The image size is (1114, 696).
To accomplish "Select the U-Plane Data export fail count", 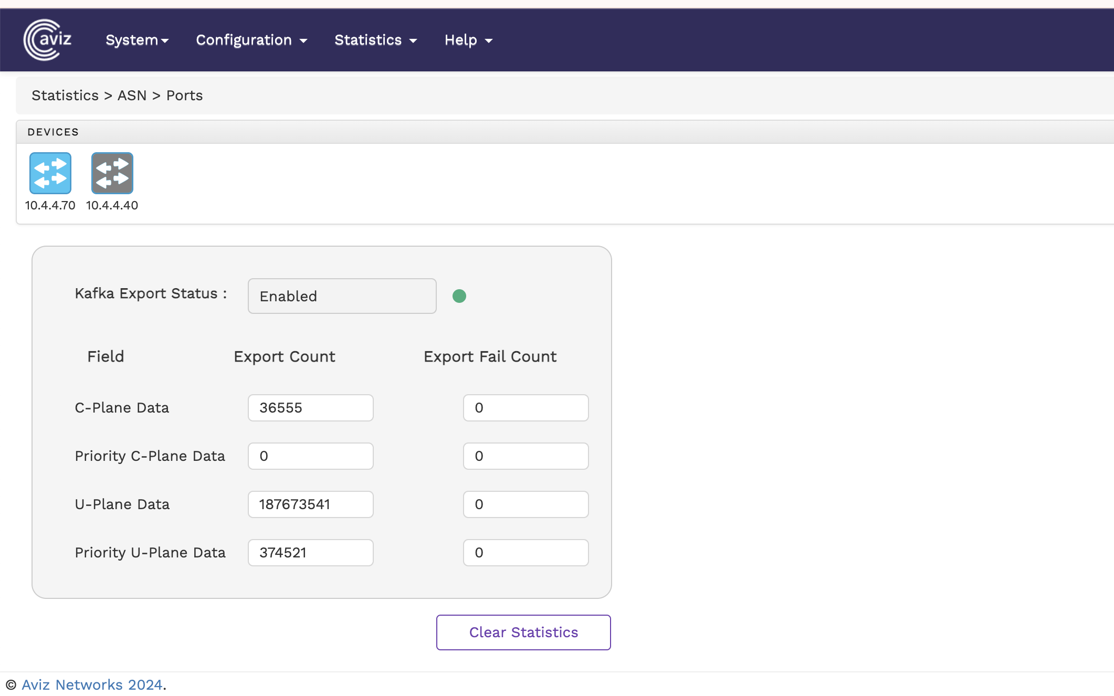I will [x=526, y=504].
